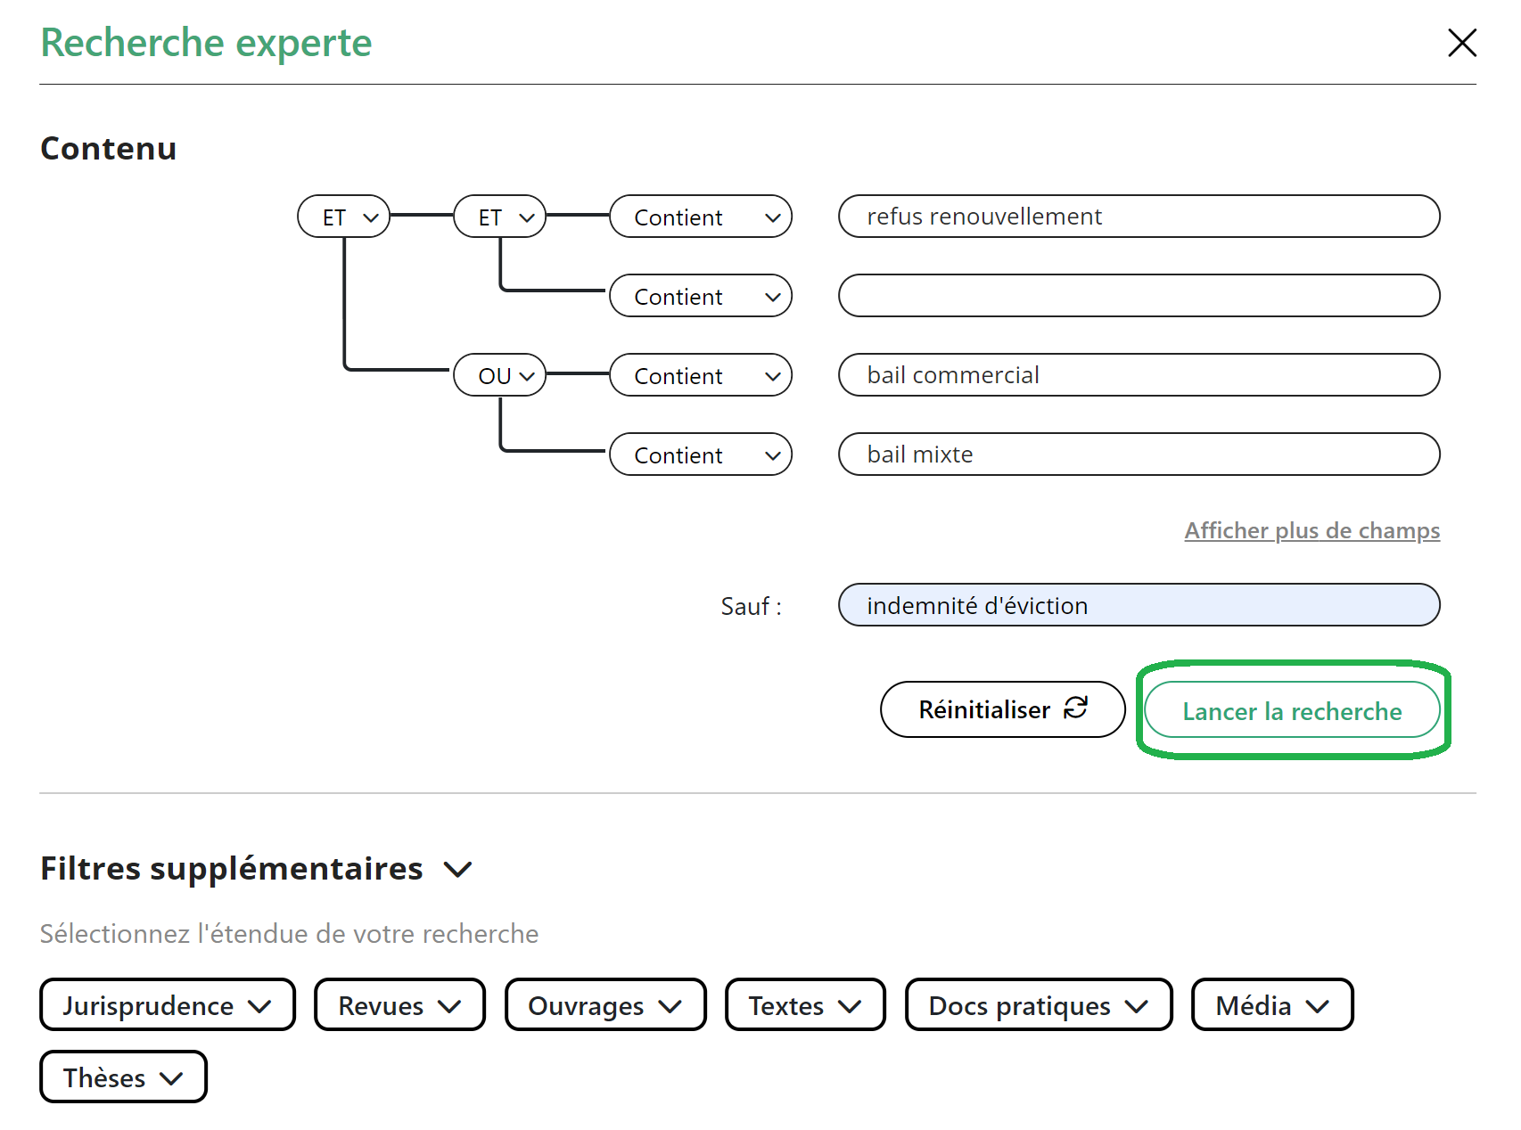Expand the Thèses filter

pos(123,1077)
